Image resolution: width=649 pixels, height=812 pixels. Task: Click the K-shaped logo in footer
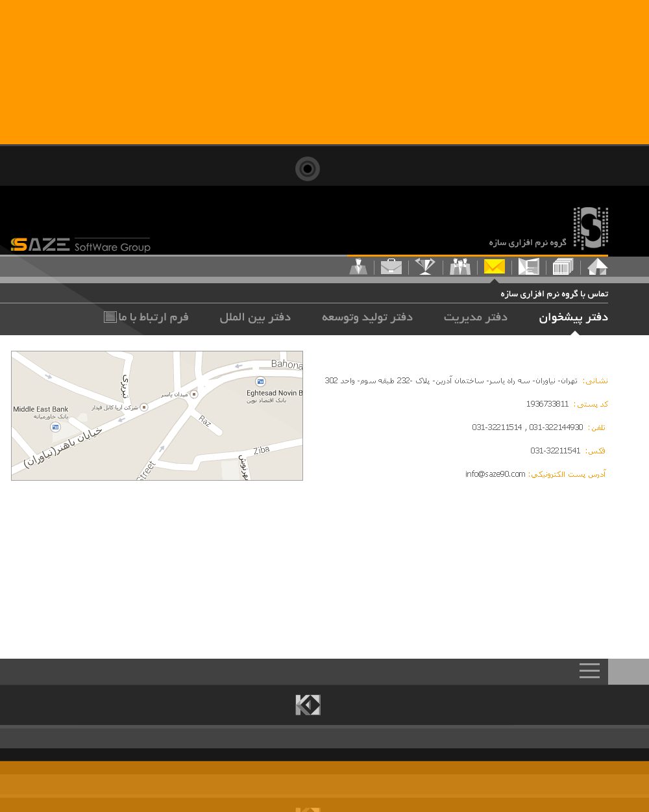308,705
